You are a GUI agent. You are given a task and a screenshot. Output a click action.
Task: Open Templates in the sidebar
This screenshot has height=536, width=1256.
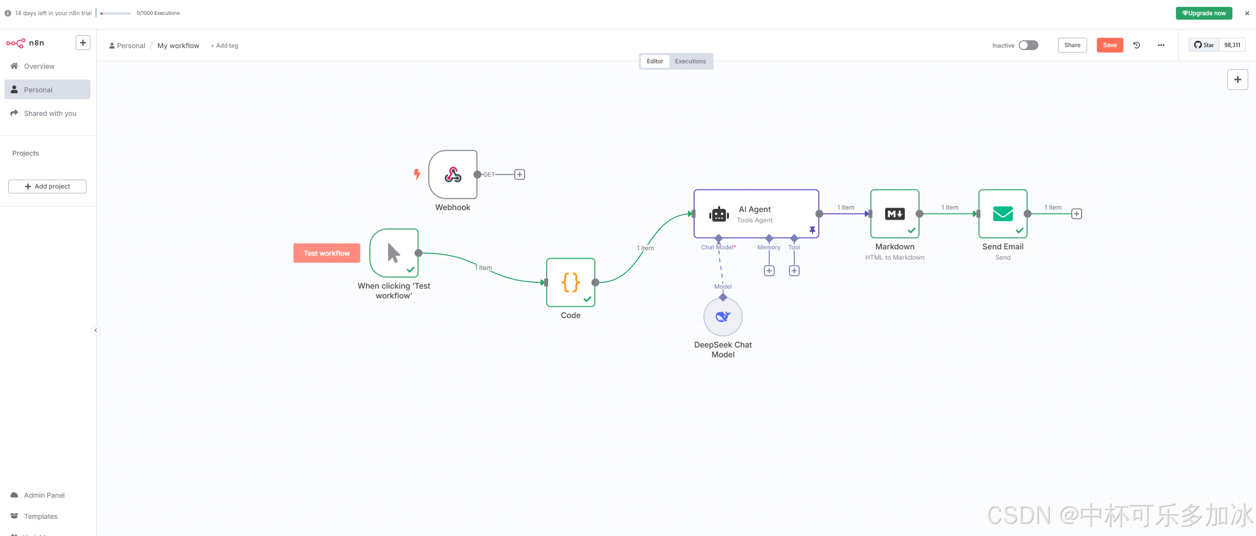coord(41,516)
